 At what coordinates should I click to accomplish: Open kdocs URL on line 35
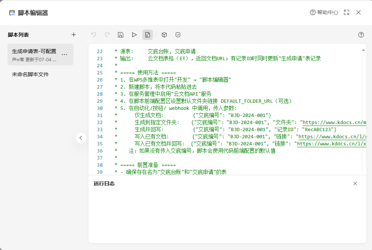point(332,144)
